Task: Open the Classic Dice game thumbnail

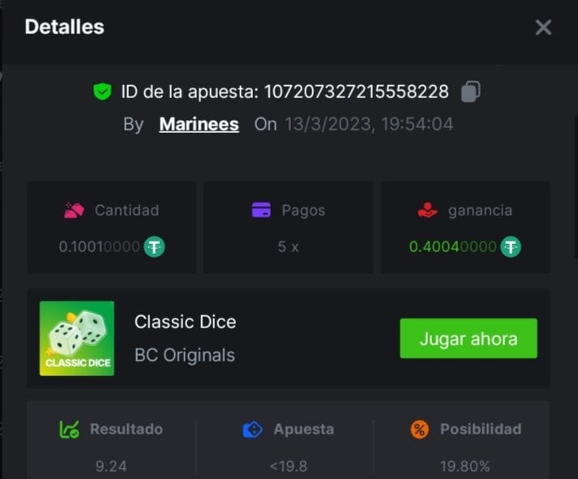Action: 77,338
